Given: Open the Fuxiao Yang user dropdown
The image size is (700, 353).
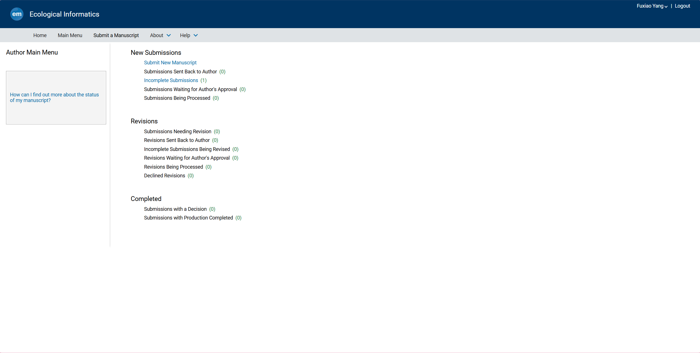Looking at the screenshot, I should [x=652, y=6].
